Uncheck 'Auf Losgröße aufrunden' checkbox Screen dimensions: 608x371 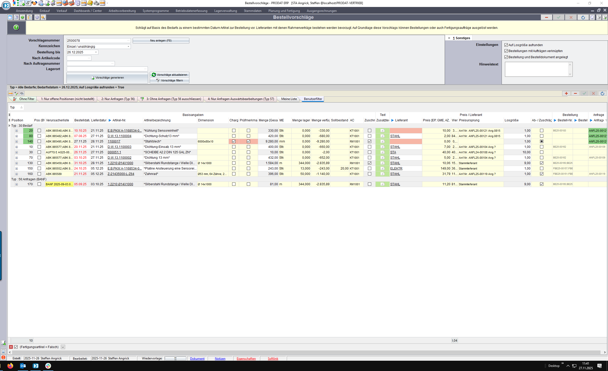pos(506,45)
